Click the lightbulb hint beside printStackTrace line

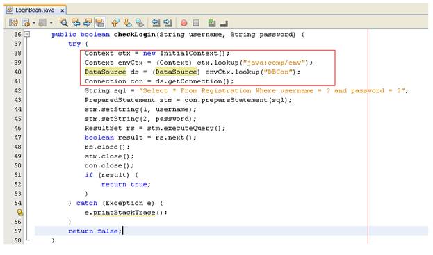(x=20, y=213)
